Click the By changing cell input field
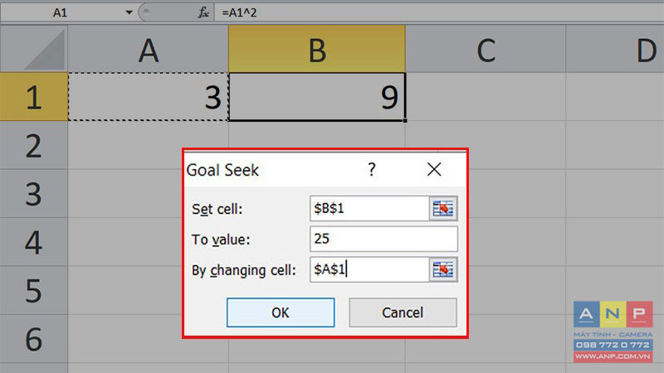The width and height of the screenshot is (664, 373). 369,269
